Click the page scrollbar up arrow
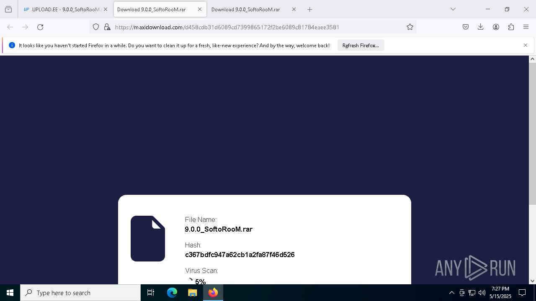 (533, 59)
